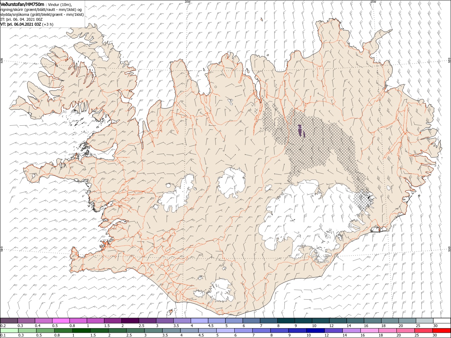Click the 8 swatch in the rain scale
451x338 pixels.
pyautogui.click(x=279, y=330)
